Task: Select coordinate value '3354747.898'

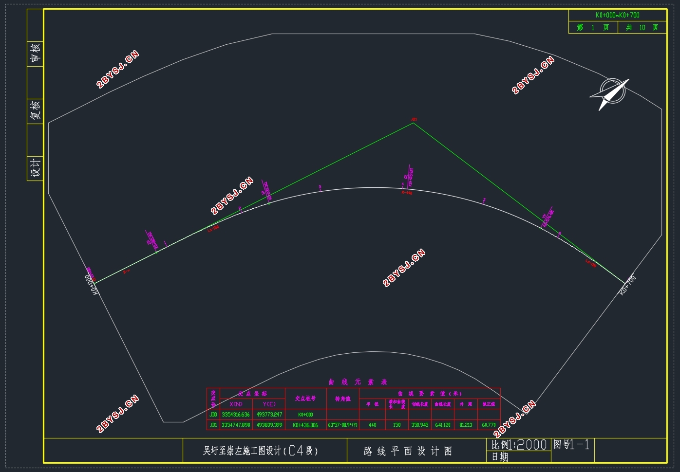Action: (236, 425)
